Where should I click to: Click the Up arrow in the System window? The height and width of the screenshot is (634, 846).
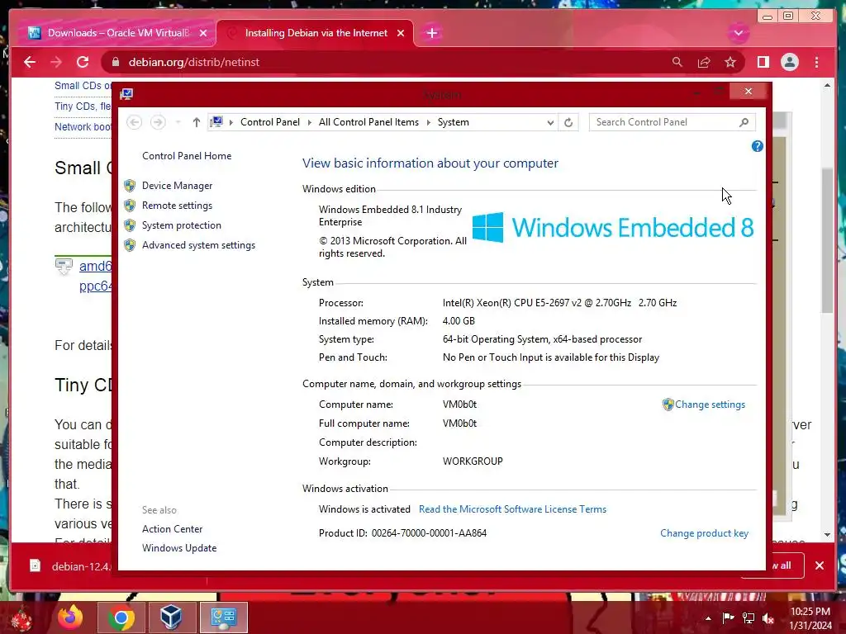click(x=197, y=122)
